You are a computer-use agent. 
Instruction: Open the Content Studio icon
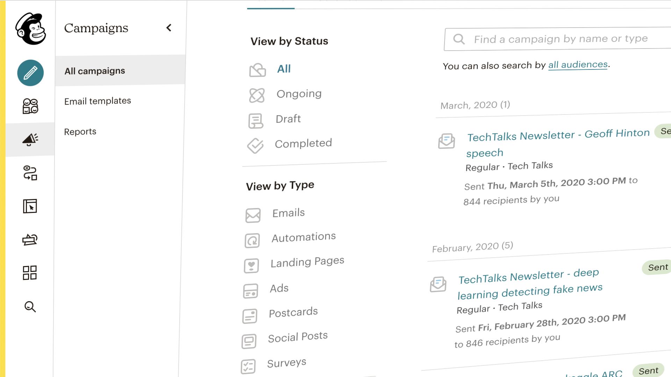click(30, 239)
